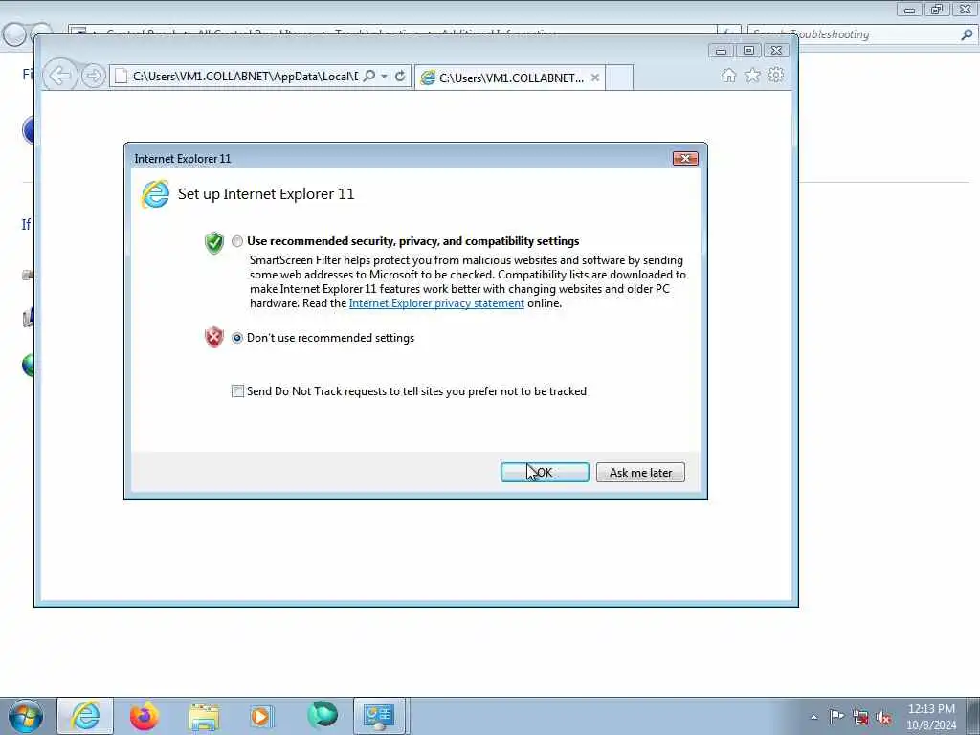Image resolution: width=980 pixels, height=735 pixels.
Task: Go forward in Internet Explorer
Action: (93, 77)
